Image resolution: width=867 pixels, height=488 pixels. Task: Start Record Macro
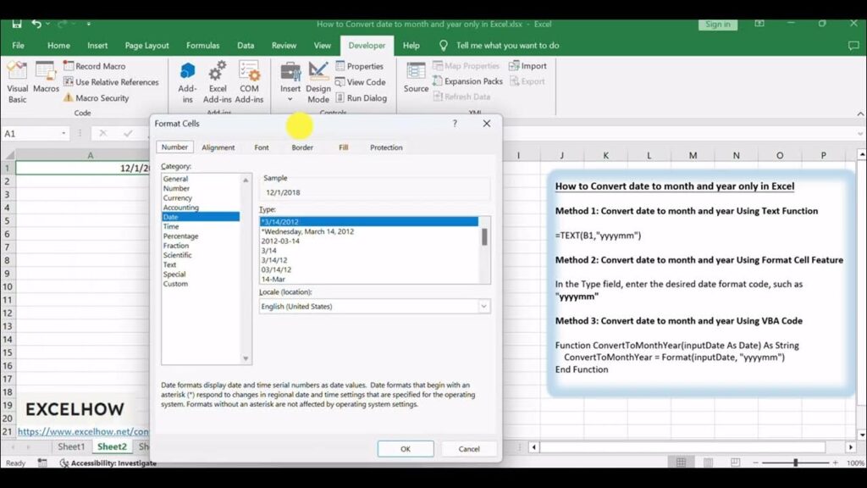pyautogui.click(x=95, y=66)
